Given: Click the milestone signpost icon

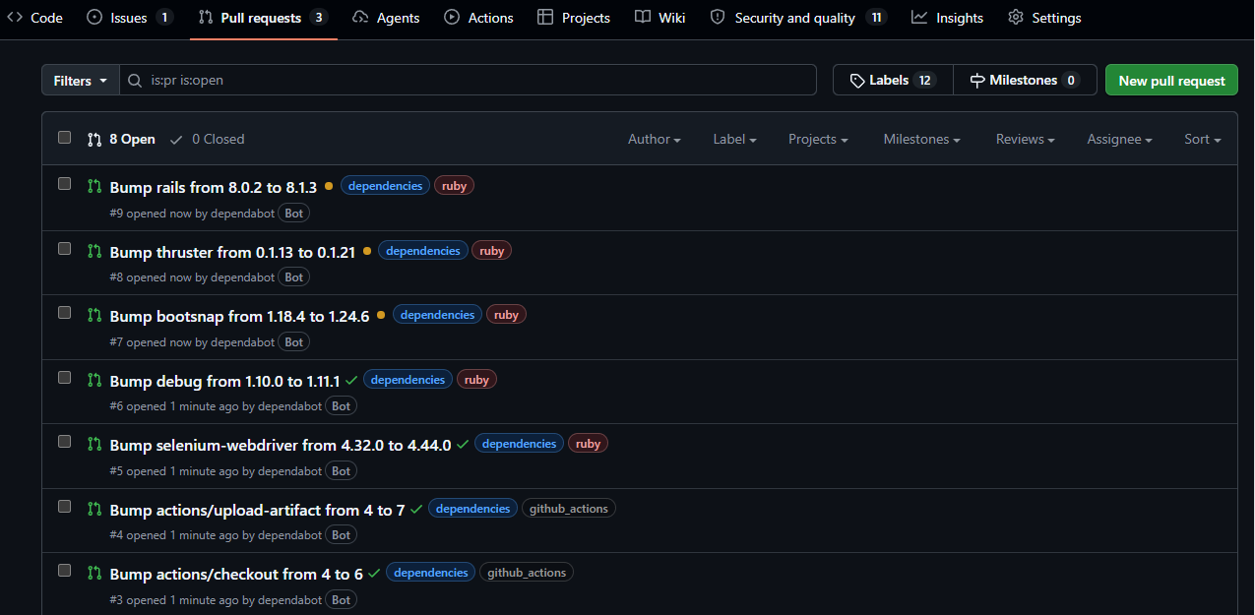Looking at the screenshot, I should click(977, 81).
